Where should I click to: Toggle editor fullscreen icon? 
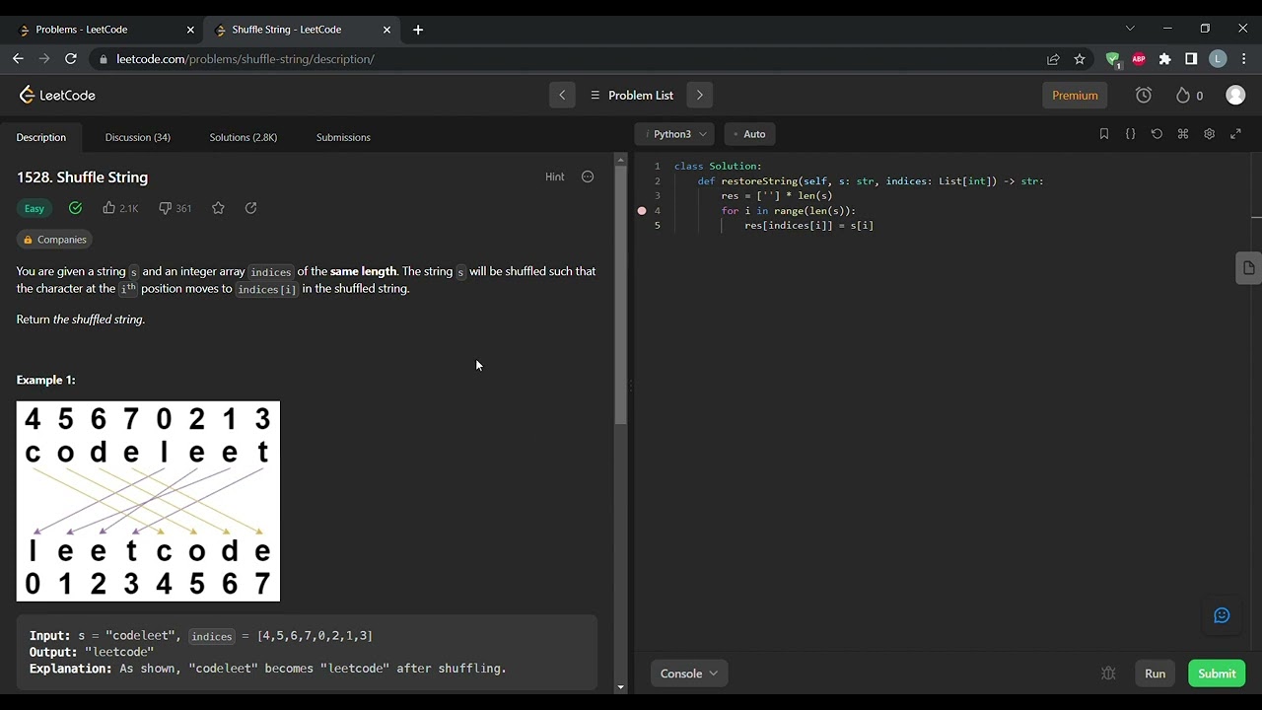(1235, 134)
